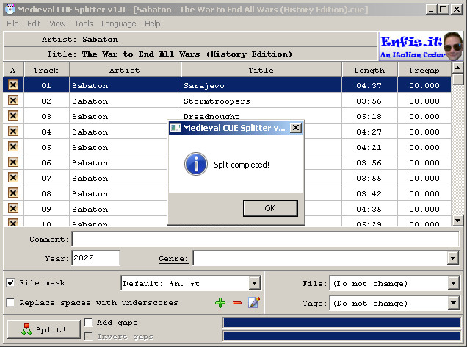Click the track list scrollbar thumb
This screenshot has width=467, height=347.
[457, 79]
